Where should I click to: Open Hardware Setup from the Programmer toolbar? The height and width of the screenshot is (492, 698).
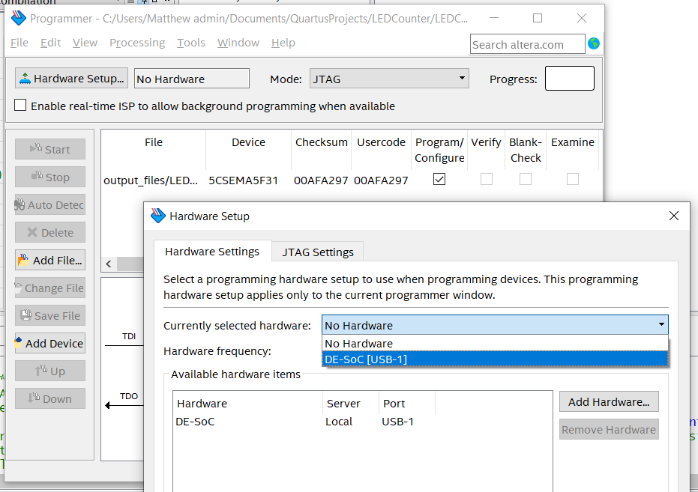72,79
